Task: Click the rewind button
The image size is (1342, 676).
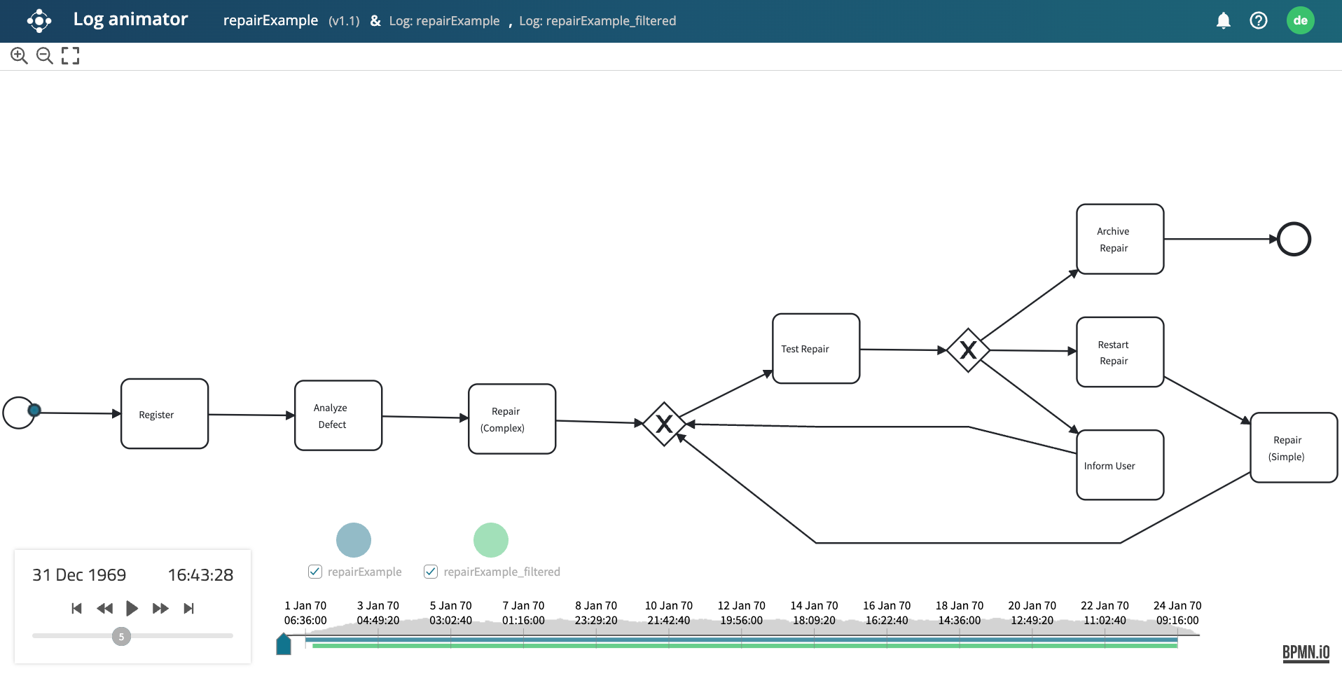Action: pyautogui.click(x=104, y=608)
